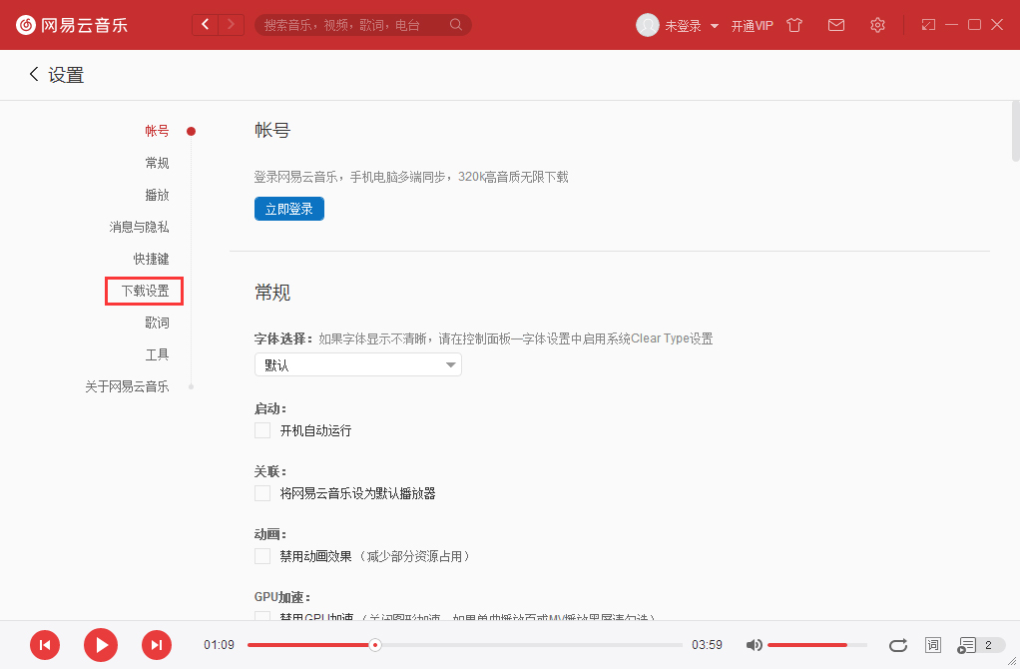Enable launch on startup (开机自动运行)
The height and width of the screenshot is (669, 1020).
pos(262,430)
